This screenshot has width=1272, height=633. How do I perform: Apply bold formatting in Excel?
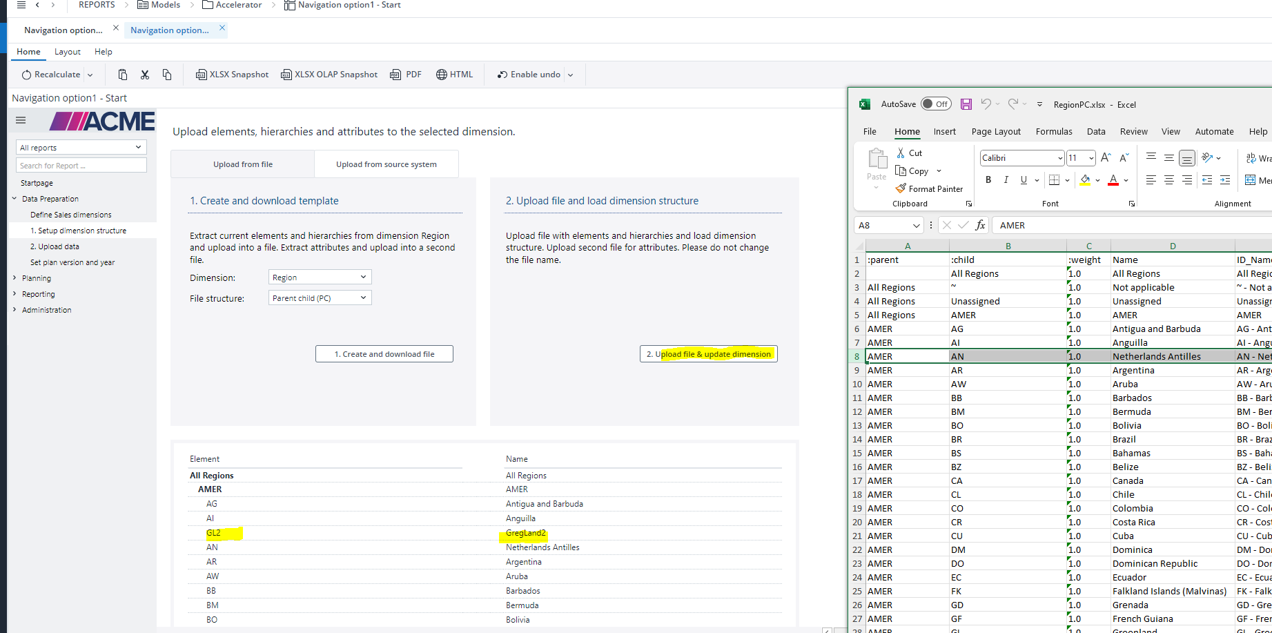coord(988,180)
